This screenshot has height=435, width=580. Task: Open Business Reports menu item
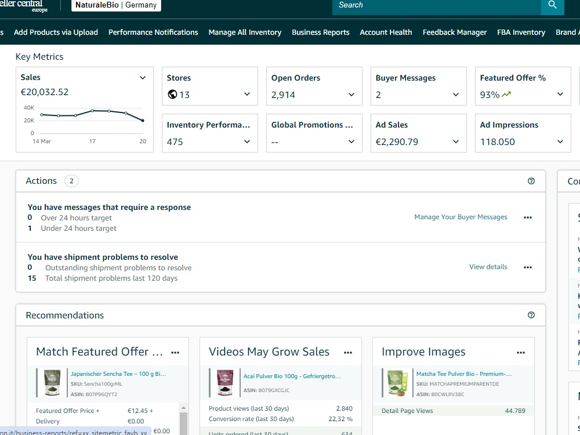(320, 32)
